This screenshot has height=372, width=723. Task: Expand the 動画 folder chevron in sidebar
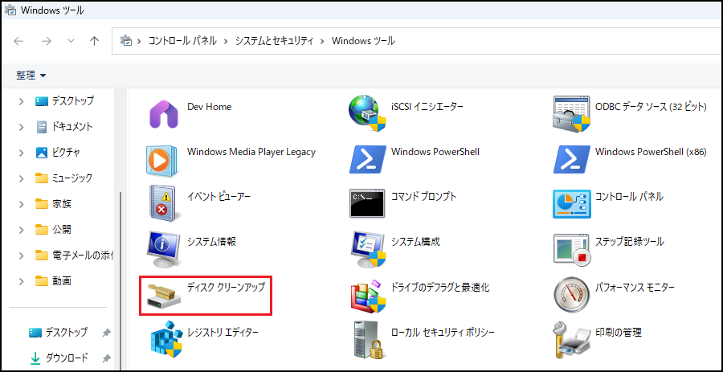(20, 281)
